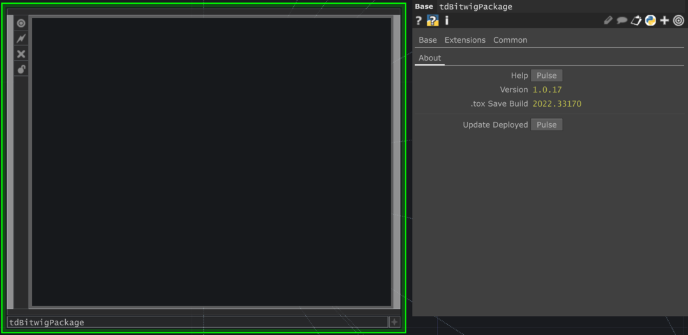Click the operator help question mark icon
Viewport: 688px width, 335px height.
pos(418,20)
